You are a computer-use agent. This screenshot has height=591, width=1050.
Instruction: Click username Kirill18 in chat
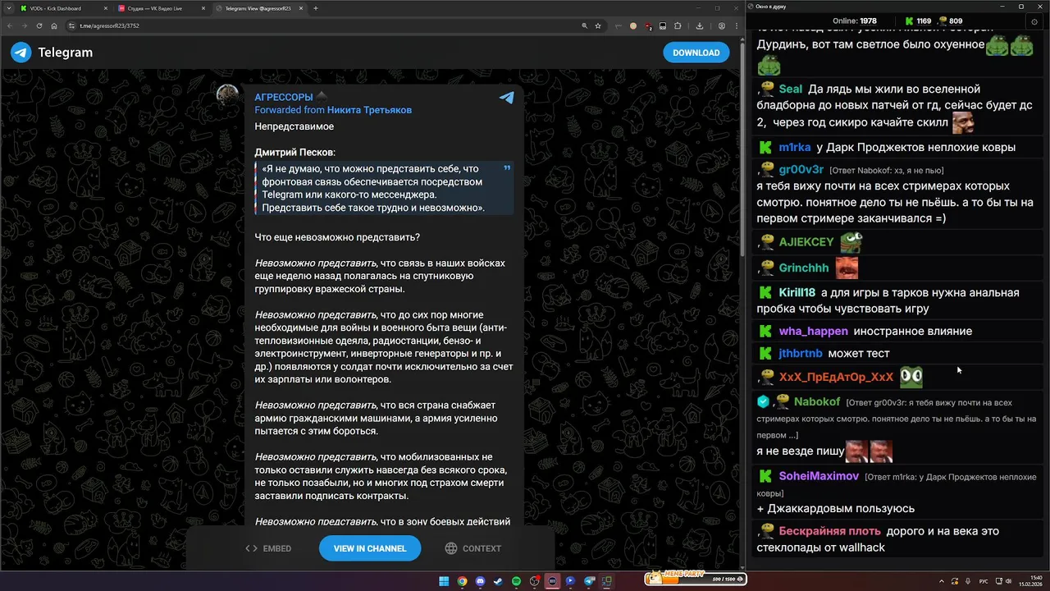(x=797, y=293)
